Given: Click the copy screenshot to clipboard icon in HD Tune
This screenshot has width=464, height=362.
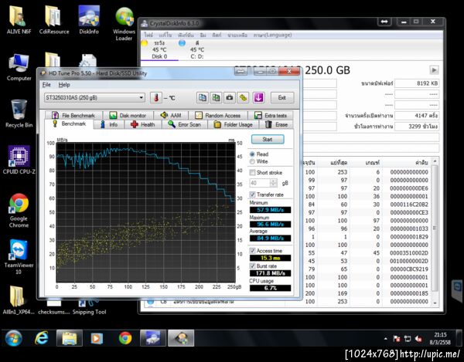Looking at the screenshot, I should tap(216, 98).
